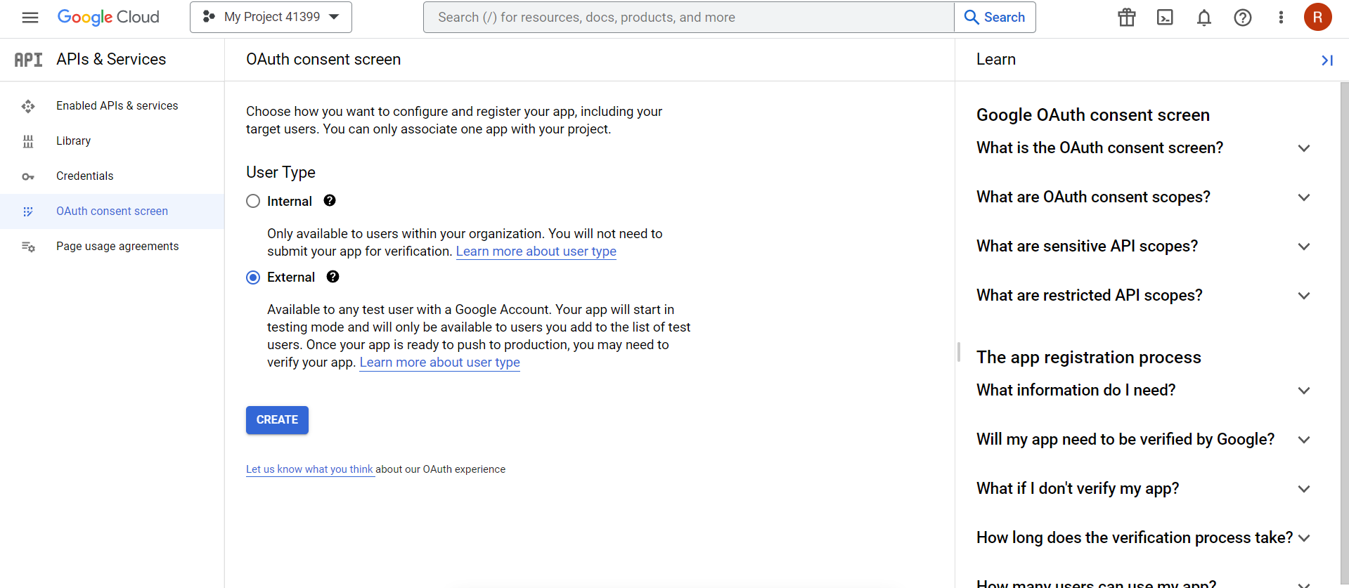Viewport: 1349px width, 588px height.
Task: Select the External user type radio button
Action: point(253,277)
